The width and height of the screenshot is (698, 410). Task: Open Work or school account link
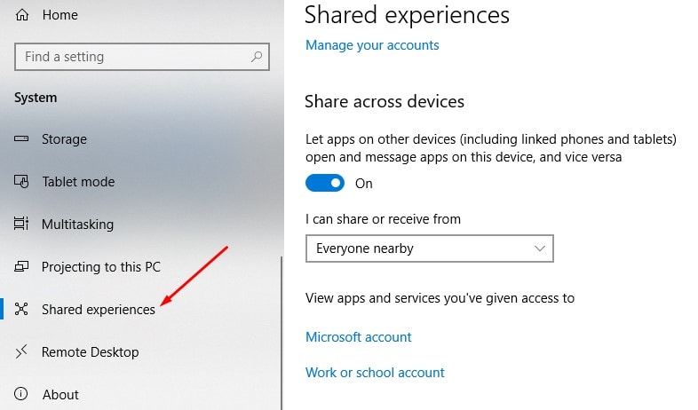pos(375,373)
